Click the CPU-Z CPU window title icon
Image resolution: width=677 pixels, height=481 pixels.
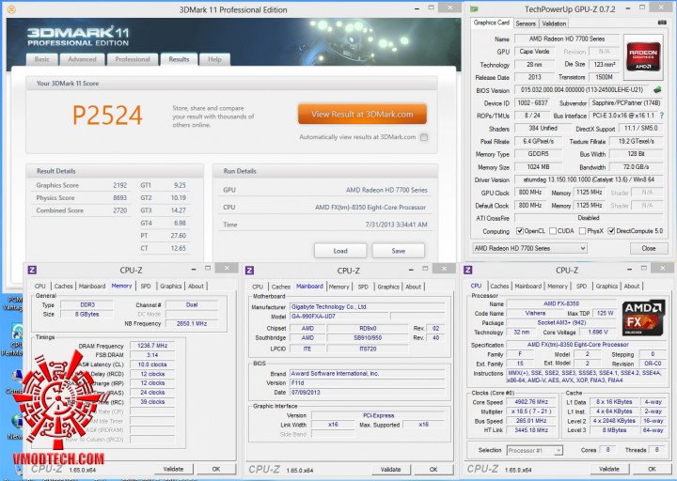coord(467,270)
